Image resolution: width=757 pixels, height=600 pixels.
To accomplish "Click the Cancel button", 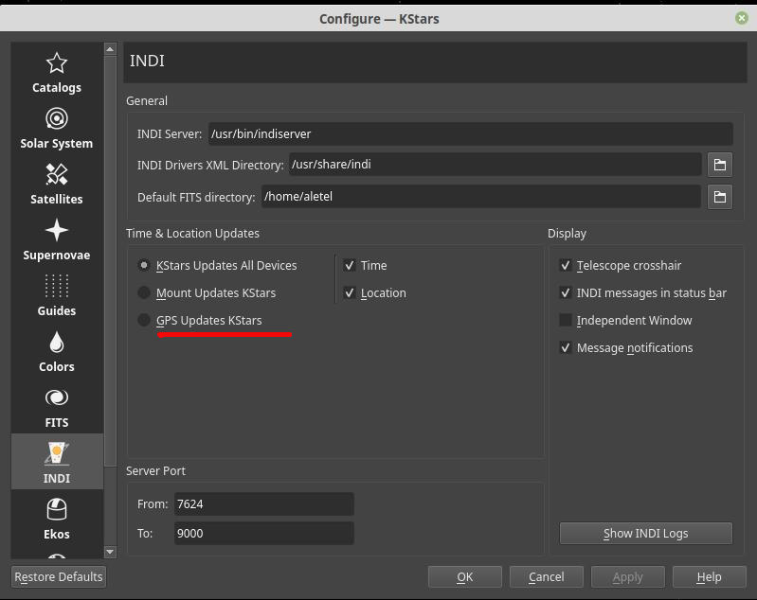I will tap(546, 577).
